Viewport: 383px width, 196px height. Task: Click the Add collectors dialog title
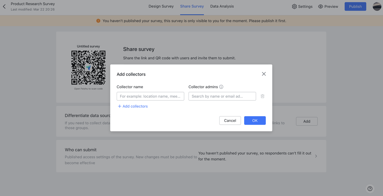click(x=131, y=74)
